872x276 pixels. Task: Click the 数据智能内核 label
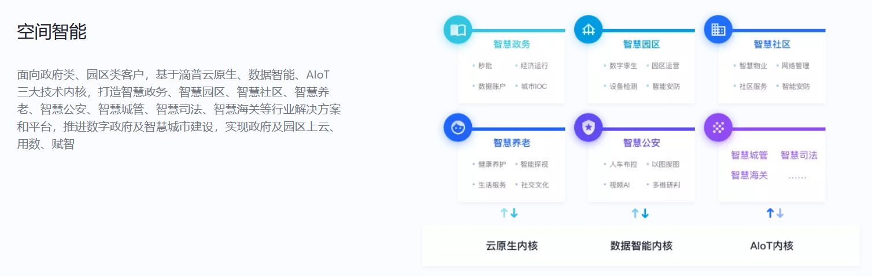click(641, 246)
